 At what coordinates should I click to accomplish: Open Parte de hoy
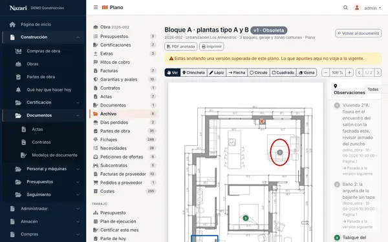[x=124, y=239]
